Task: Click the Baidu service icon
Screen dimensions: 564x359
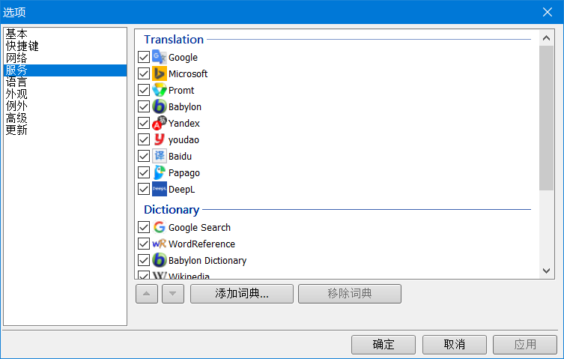Action: (159, 156)
